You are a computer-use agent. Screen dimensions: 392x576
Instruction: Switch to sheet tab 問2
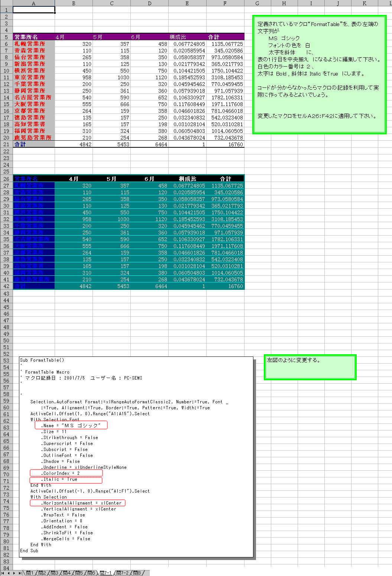[42, 573]
